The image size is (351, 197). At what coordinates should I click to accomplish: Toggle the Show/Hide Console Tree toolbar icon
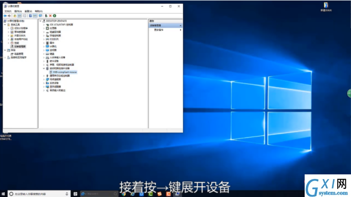click(19, 16)
